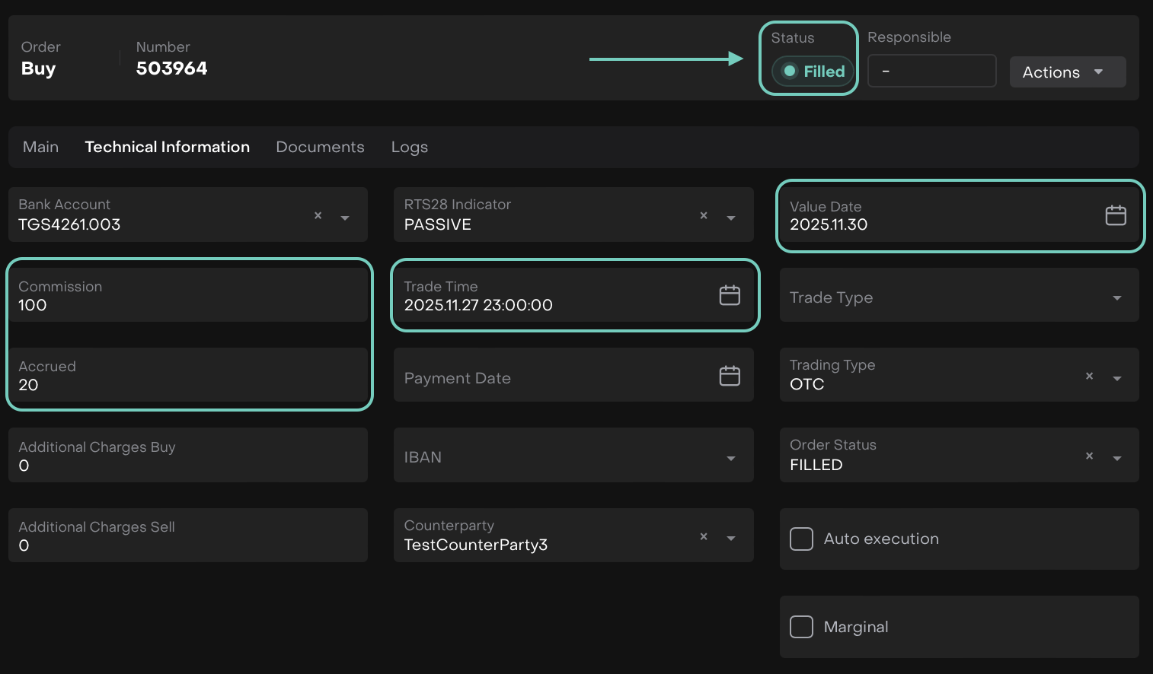Image resolution: width=1153 pixels, height=674 pixels.
Task: Open the Value Date calendar picker
Action: pos(1115,216)
